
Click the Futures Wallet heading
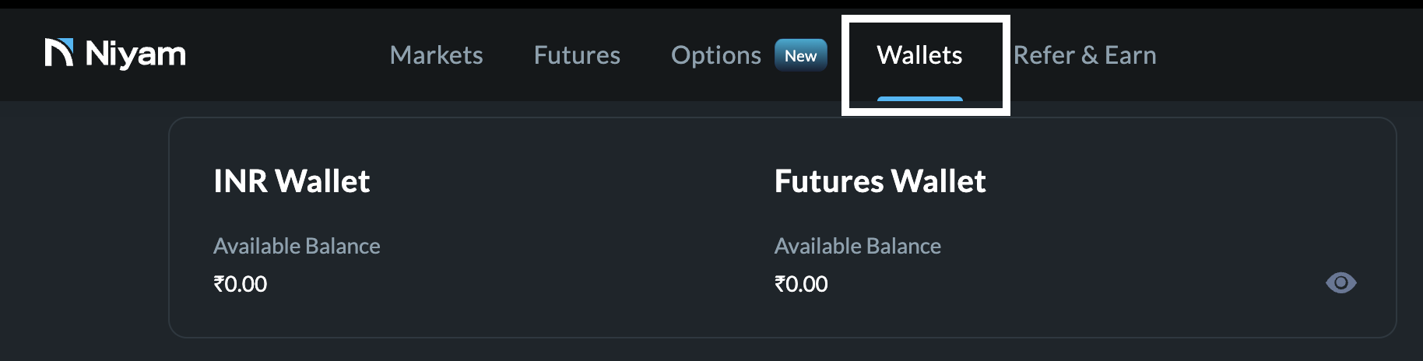[x=880, y=181]
